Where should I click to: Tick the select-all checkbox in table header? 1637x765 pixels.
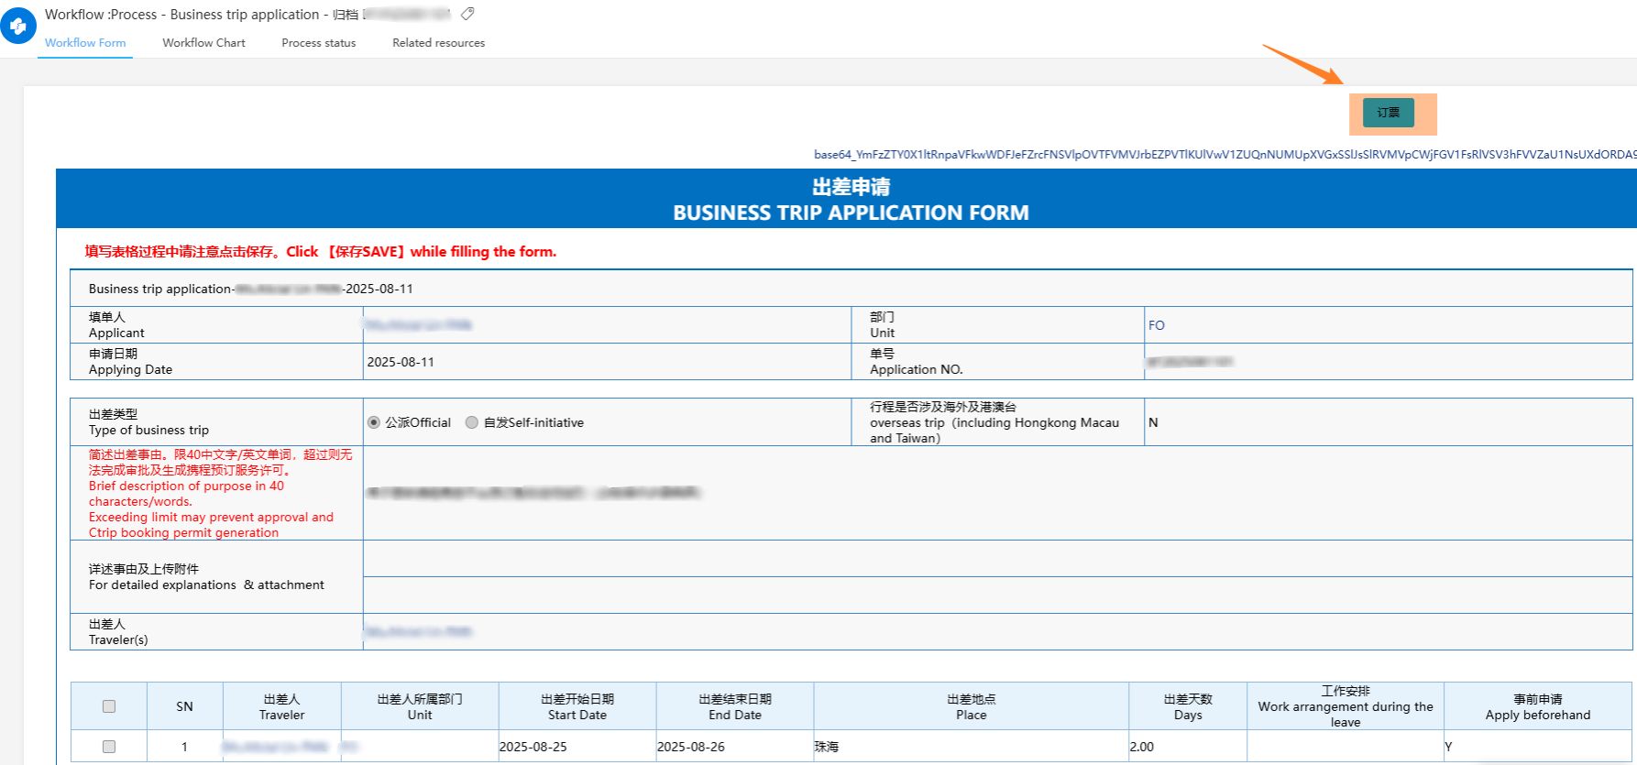tap(109, 706)
